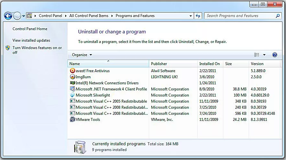The image size is (286, 160).
Task: Close the Programs and Features window
Action: click(275, 4)
